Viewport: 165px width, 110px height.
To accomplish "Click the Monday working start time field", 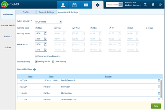I will coord(40,33).
